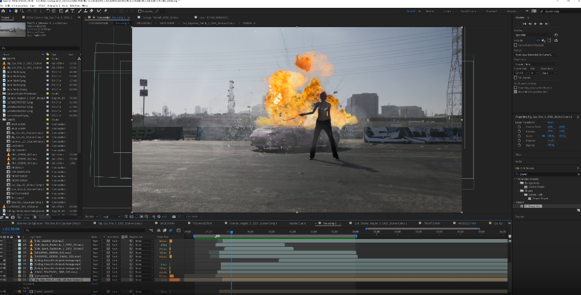Open the preview Range dropdown
The image size is (581, 295).
pos(536,55)
